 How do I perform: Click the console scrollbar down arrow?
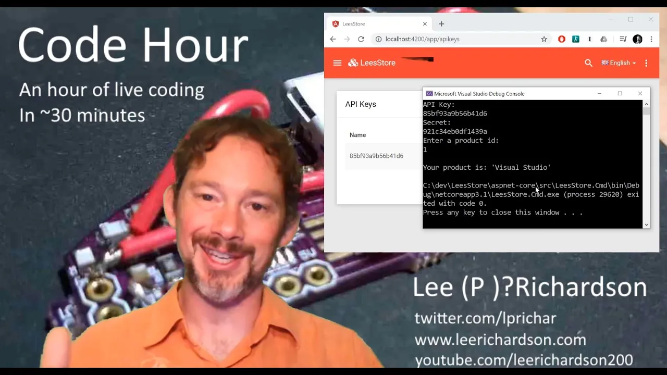click(646, 224)
